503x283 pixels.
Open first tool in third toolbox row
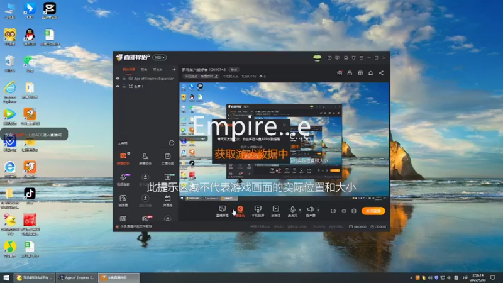123,201
